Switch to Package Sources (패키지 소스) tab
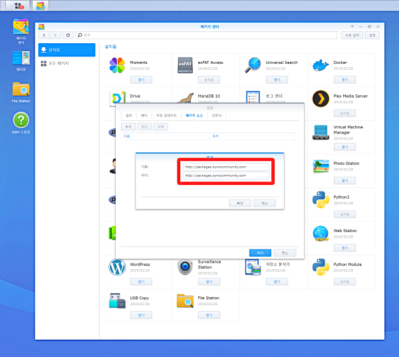 (x=194, y=116)
